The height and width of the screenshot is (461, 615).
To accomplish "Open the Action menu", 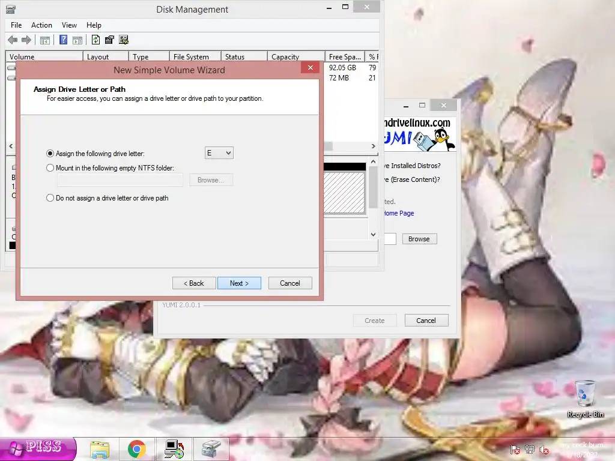I will (x=41, y=25).
